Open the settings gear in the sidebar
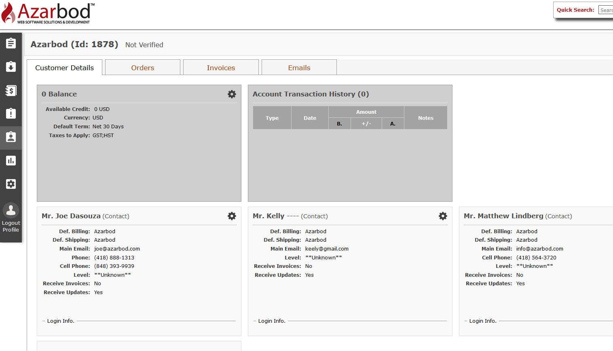Screen dimensions: 613x351 tap(11, 184)
